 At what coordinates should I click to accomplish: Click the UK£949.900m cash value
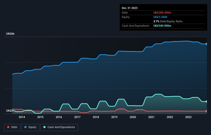tap(162, 26)
